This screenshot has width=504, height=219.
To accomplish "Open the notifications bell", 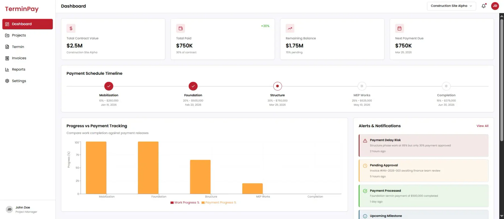I will [484, 6].
